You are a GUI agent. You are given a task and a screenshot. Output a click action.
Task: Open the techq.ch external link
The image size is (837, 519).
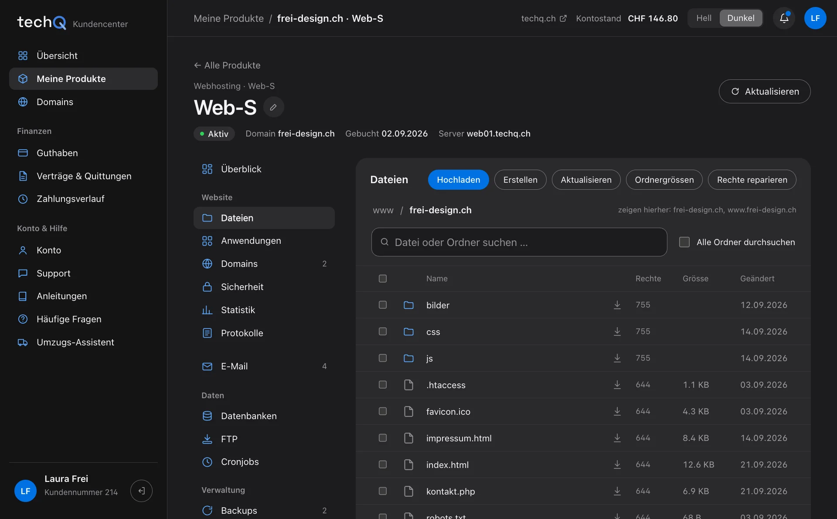[544, 18]
